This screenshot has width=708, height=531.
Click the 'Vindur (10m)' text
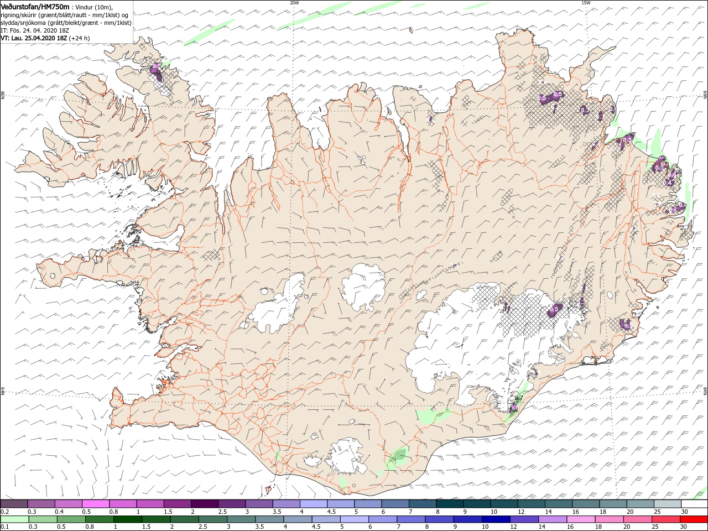coord(94,7)
